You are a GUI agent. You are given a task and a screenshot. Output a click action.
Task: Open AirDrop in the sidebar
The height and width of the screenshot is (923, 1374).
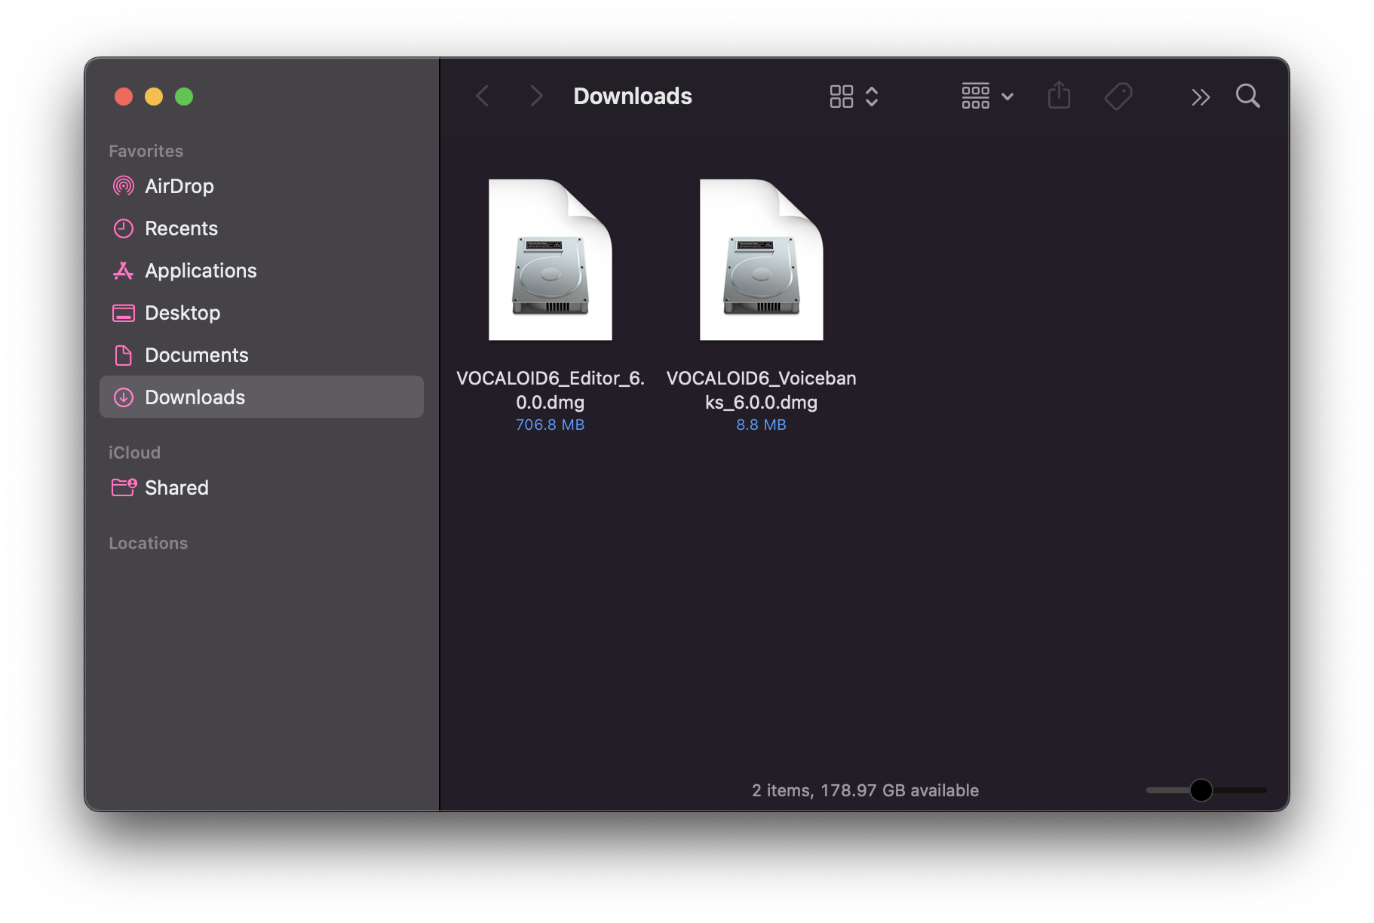[261, 186]
